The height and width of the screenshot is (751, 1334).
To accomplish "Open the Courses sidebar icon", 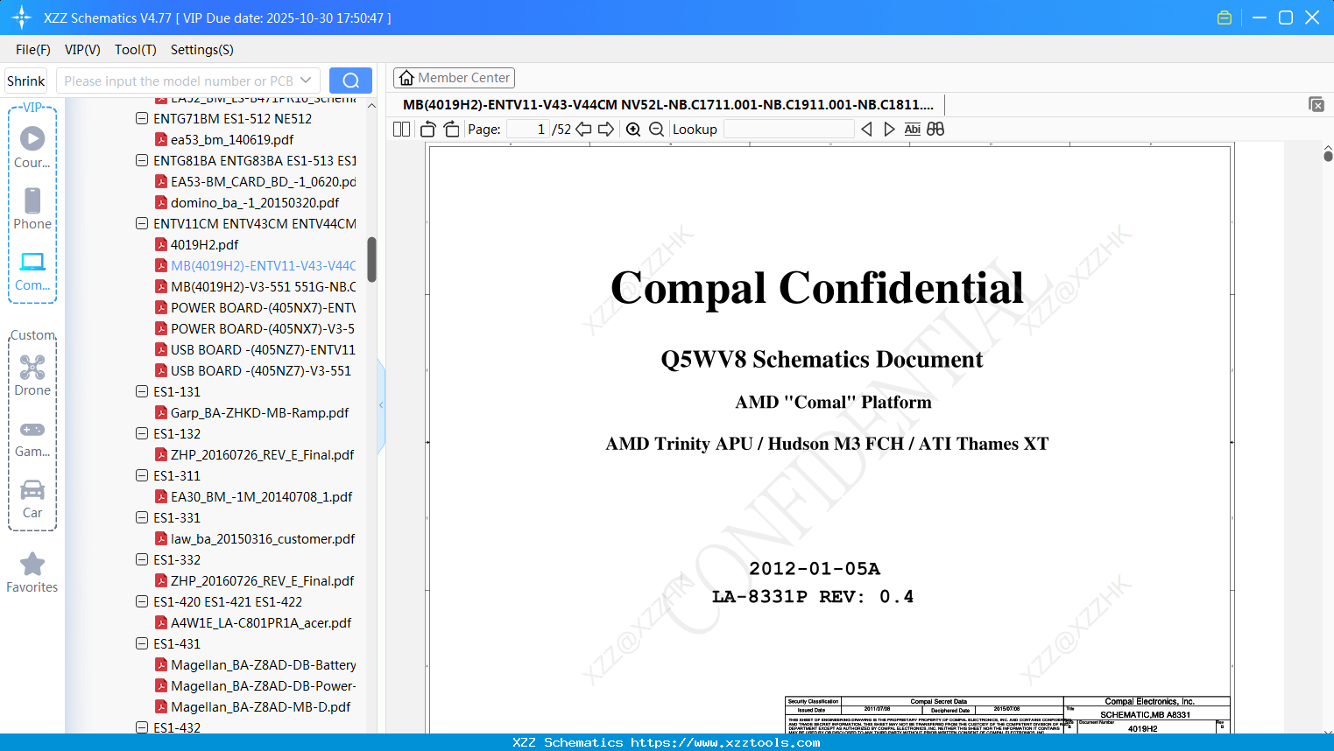I will 32,147.
